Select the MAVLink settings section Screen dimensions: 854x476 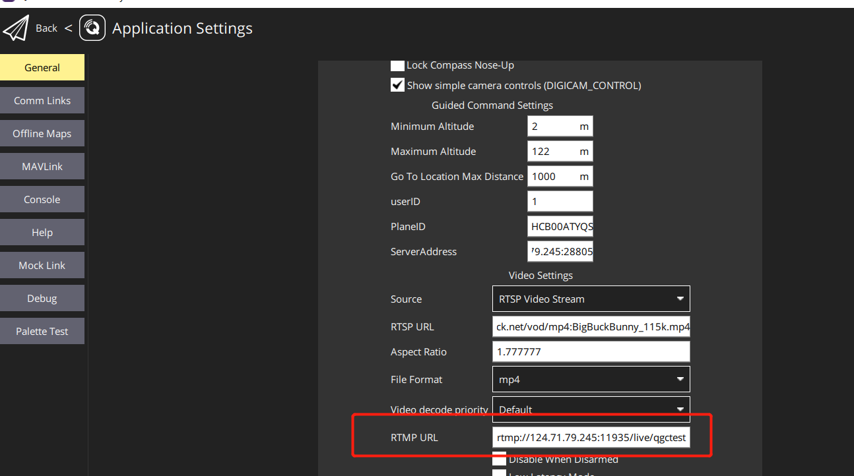[x=42, y=166]
